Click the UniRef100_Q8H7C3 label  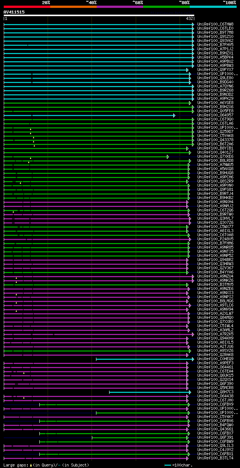[x=215, y=392]
